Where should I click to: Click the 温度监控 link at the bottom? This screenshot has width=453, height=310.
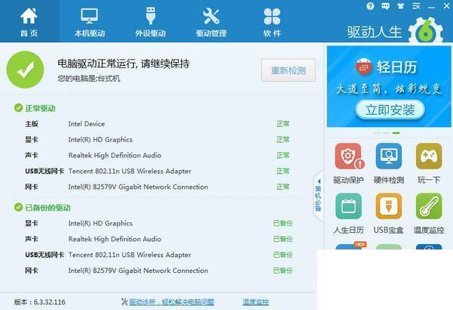click(x=256, y=302)
